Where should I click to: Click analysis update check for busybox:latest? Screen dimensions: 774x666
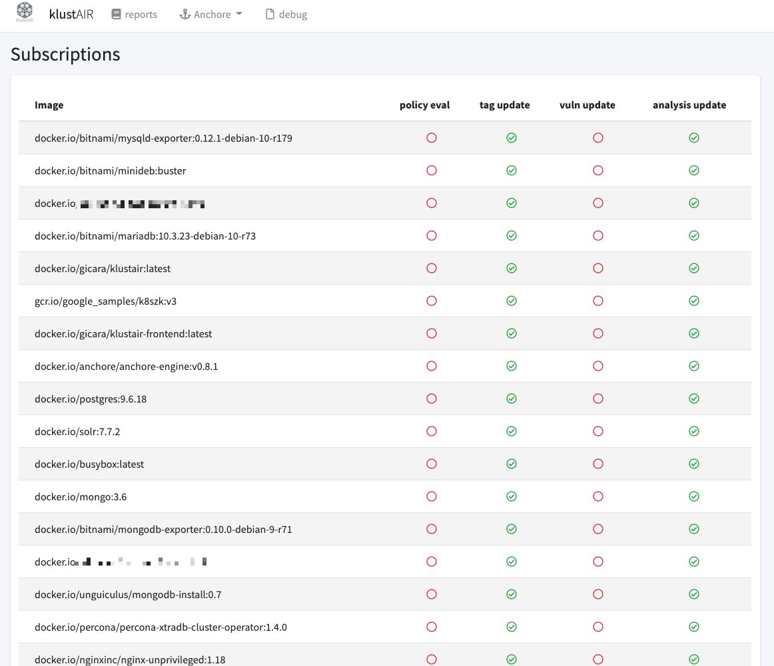(694, 463)
